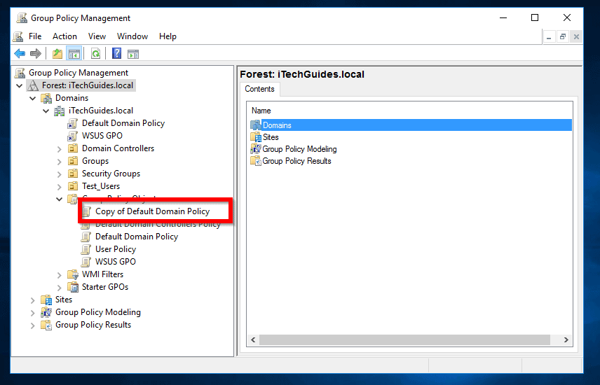Click the Group Policy Modeling icon in tree
The height and width of the screenshot is (385, 600).
tap(46, 312)
